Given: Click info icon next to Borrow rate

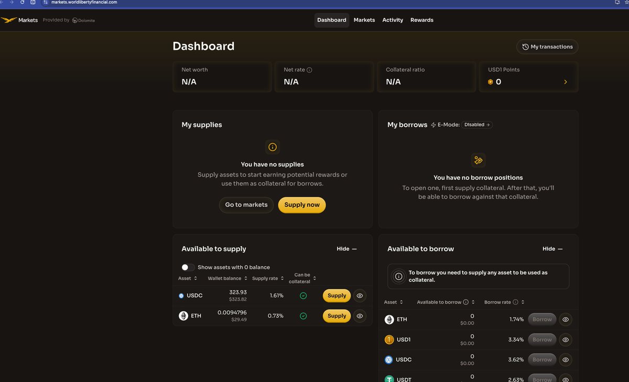Looking at the screenshot, I should click(515, 302).
